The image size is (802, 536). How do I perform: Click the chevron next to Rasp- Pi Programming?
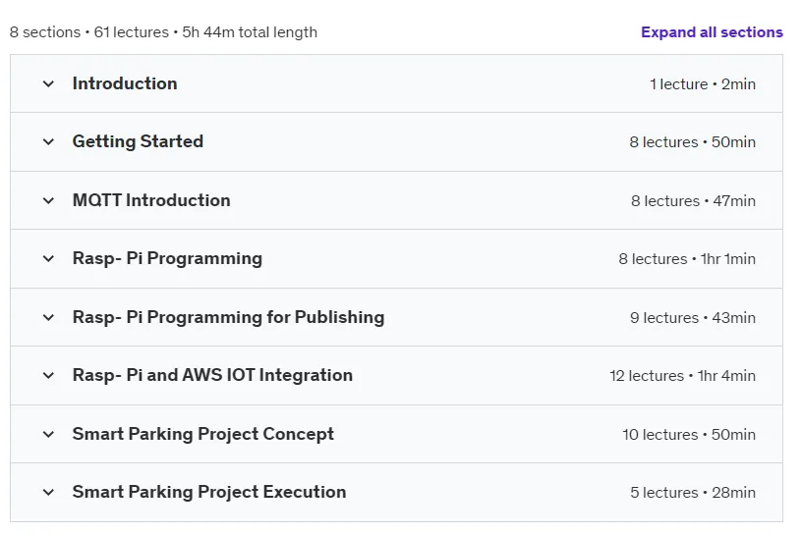coord(48,258)
